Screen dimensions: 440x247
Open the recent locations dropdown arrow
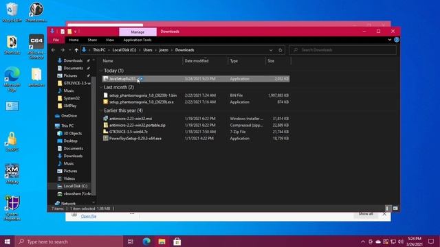[x=69, y=50]
